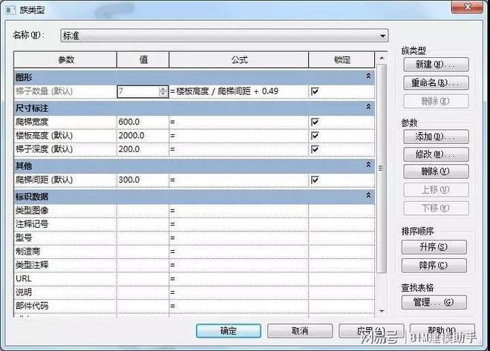Toggle lock checkbox for 楼板高度 row
Screen dimensions: 490x351
point(315,136)
